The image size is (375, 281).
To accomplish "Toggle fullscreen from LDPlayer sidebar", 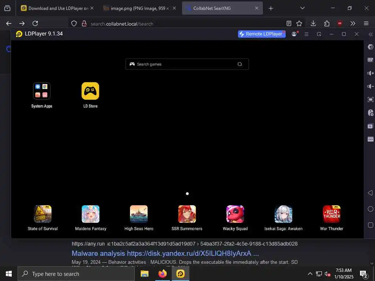I will [371, 100].
